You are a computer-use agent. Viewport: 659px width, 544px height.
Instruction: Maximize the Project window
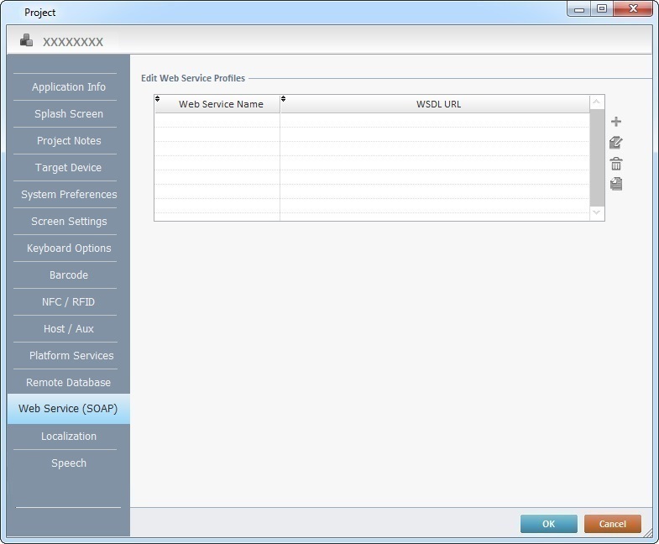point(602,8)
